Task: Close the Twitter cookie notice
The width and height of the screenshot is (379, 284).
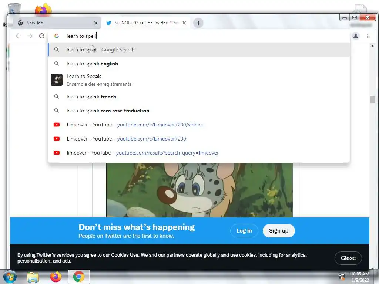Action: [x=348, y=258]
